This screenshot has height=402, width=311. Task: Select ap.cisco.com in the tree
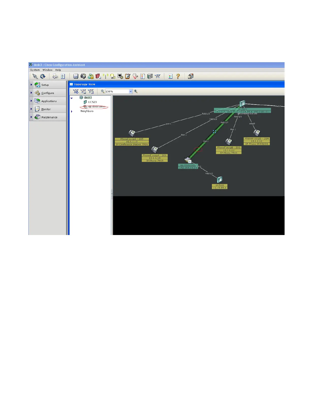pyautogui.click(x=97, y=107)
